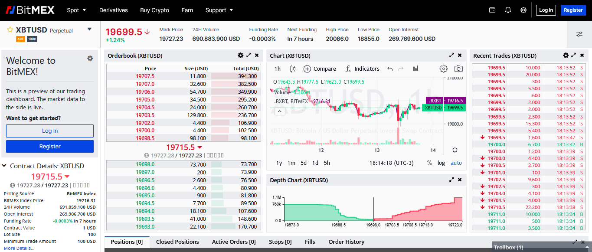Open the More Details link
Image resolution: width=592 pixels, height=252 pixels.
[x=19, y=248]
